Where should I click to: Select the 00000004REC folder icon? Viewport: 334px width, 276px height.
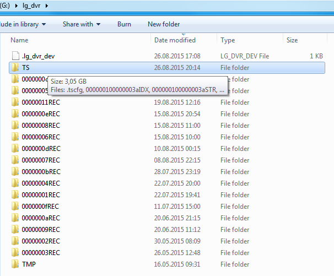(15, 183)
